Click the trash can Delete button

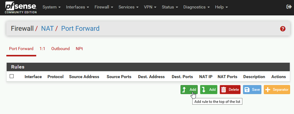230,90
